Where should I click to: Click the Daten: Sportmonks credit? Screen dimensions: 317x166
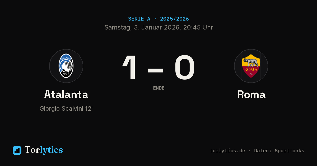[279, 151]
